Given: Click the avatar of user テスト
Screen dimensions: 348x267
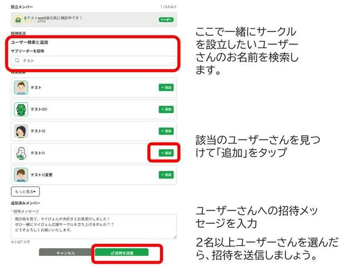Looking at the screenshot, I should point(21,87).
